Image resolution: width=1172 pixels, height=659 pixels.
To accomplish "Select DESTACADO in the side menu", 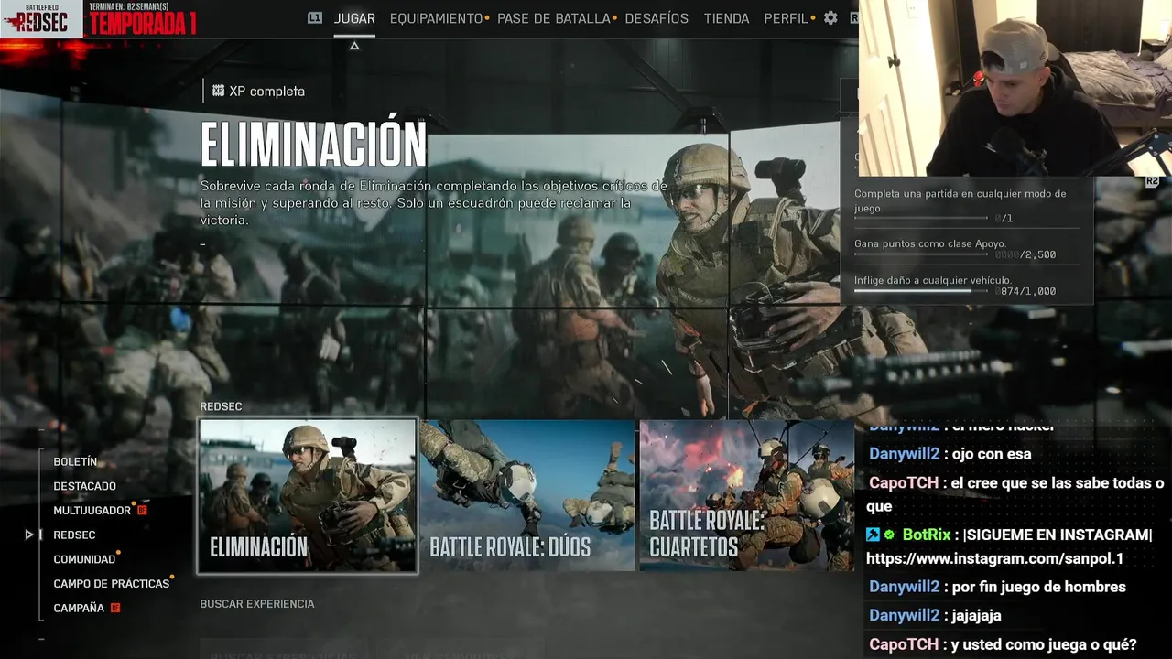I will (x=84, y=486).
